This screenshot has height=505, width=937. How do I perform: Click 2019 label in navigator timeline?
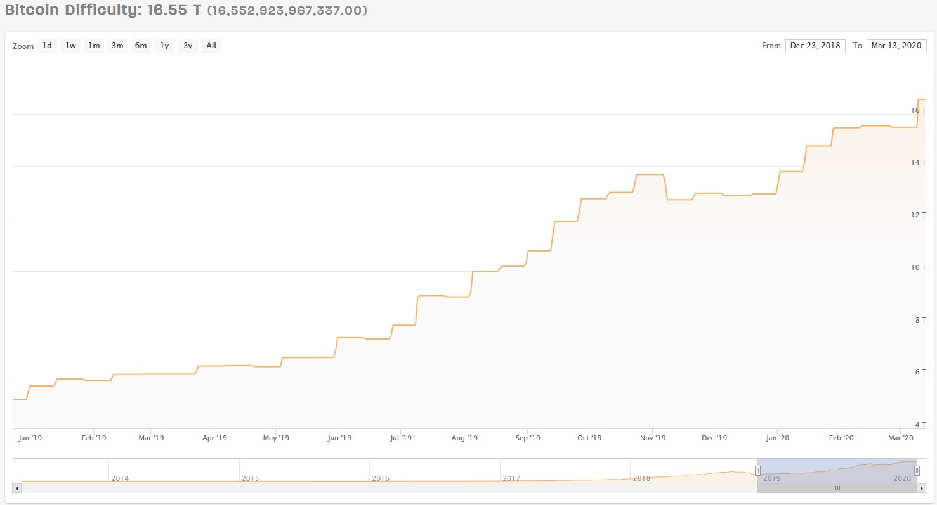click(772, 478)
